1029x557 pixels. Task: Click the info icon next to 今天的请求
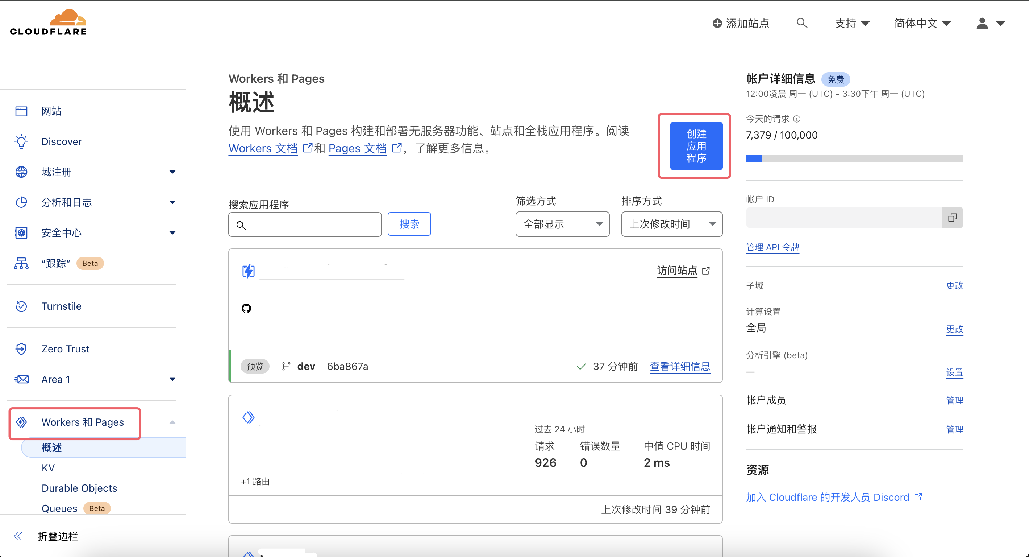796,119
